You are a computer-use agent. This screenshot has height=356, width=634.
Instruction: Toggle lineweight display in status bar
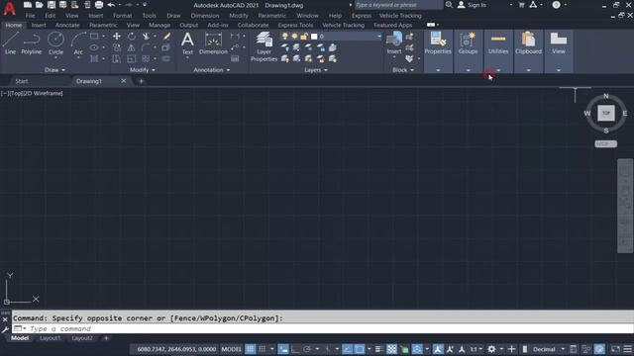[378, 349]
